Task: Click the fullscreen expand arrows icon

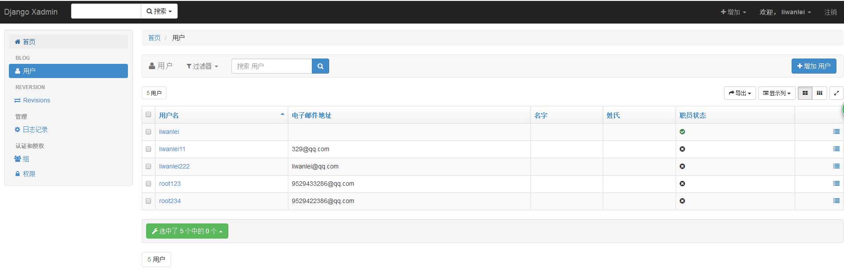Action: tap(836, 93)
